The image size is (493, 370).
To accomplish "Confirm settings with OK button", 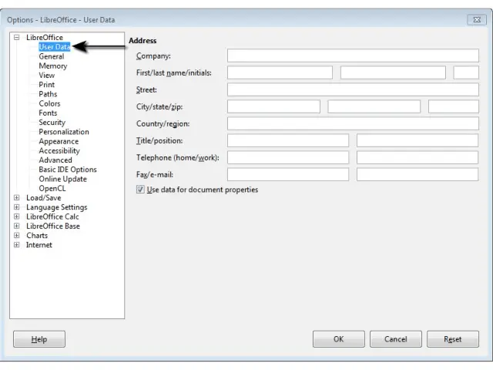I will tap(339, 339).
